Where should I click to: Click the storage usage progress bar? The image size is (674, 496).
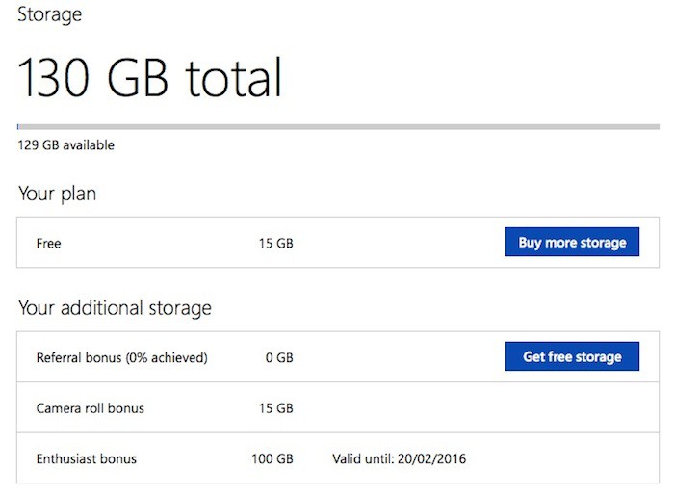[337, 126]
